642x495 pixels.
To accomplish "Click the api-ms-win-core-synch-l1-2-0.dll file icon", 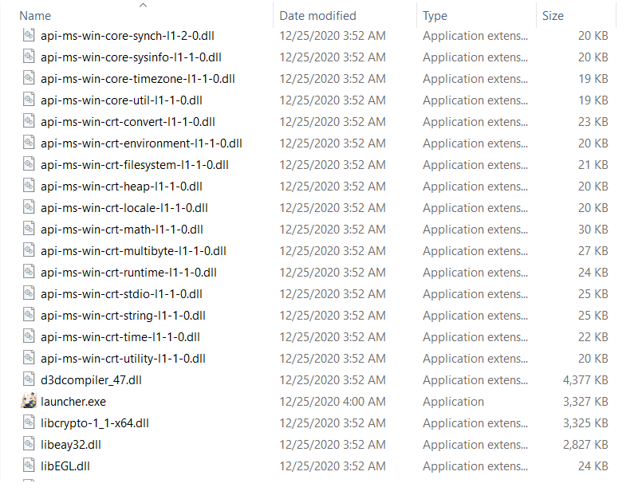I will coord(29,35).
